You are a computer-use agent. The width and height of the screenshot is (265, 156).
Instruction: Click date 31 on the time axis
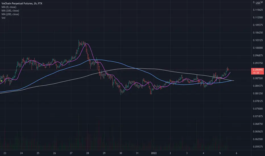(x=137, y=153)
